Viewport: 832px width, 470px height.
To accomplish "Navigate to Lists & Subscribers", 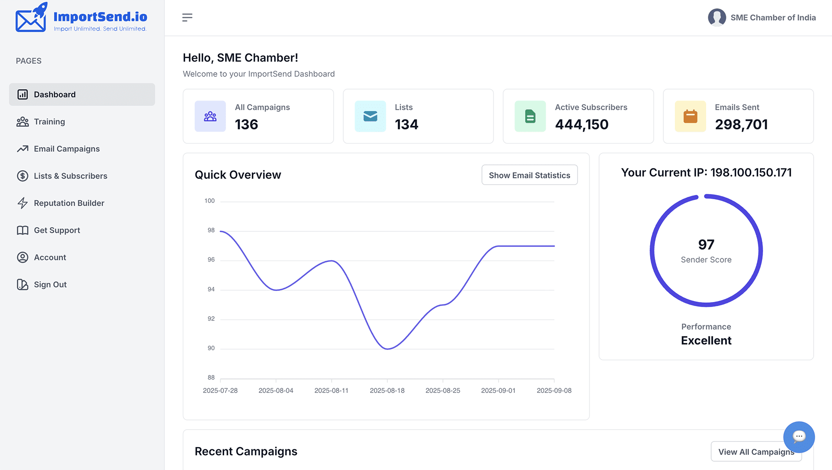I will tap(82, 176).
